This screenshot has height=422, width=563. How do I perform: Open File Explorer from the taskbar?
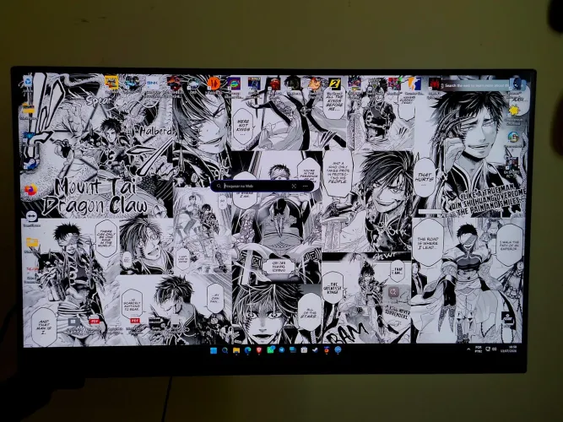point(236,350)
